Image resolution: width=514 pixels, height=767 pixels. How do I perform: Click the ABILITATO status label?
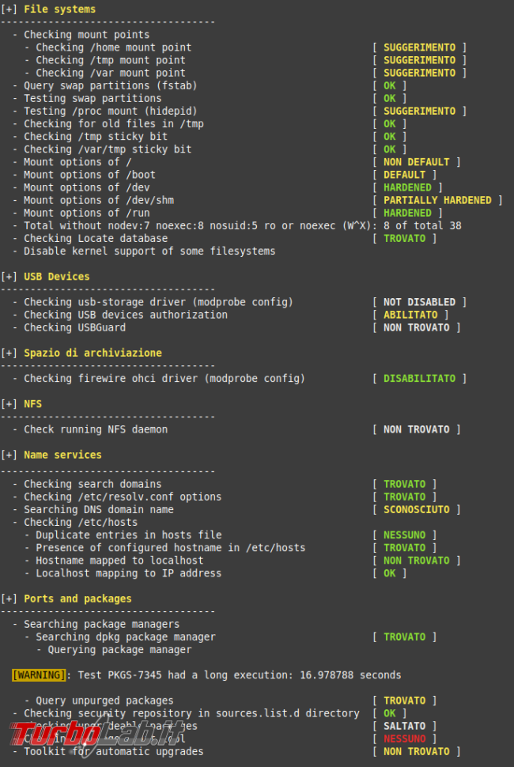(x=410, y=315)
